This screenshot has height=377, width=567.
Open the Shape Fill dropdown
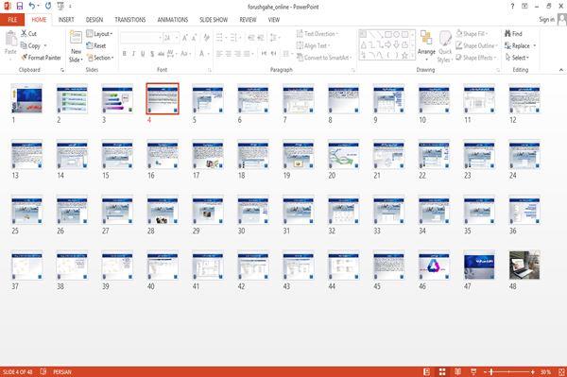pyautogui.click(x=472, y=34)
